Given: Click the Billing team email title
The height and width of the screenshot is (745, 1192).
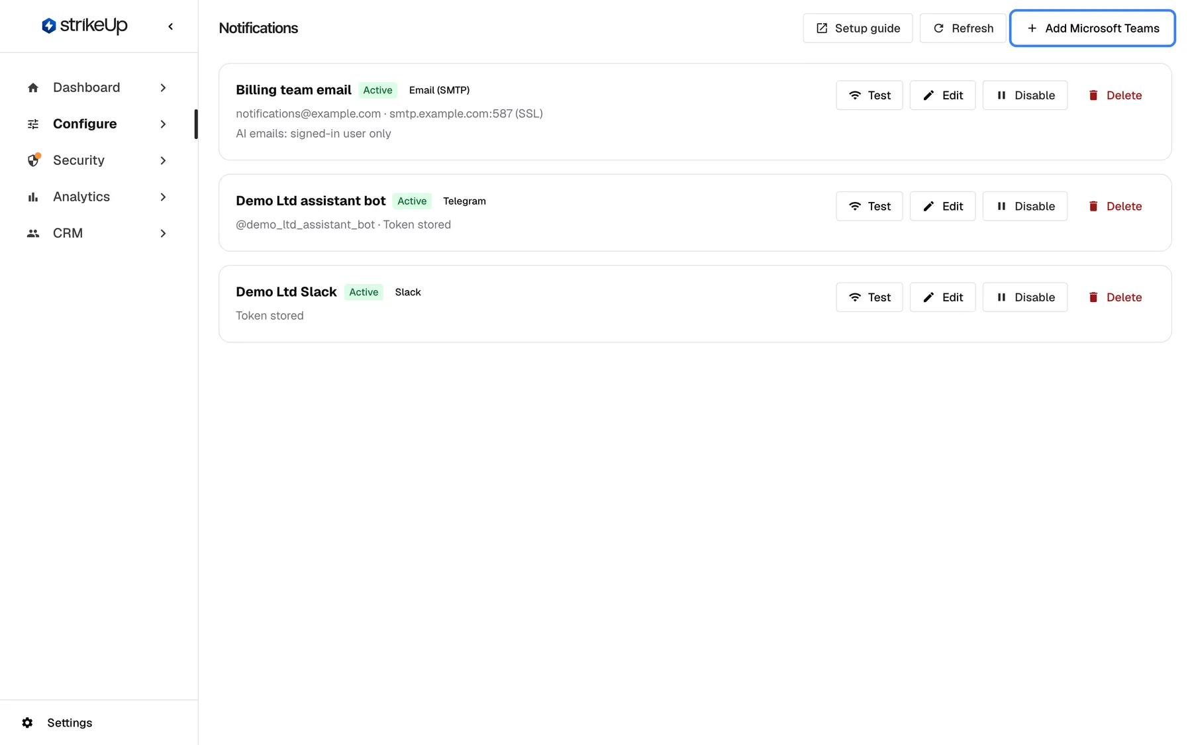Looking at the screenshot, I should (293, 90).
